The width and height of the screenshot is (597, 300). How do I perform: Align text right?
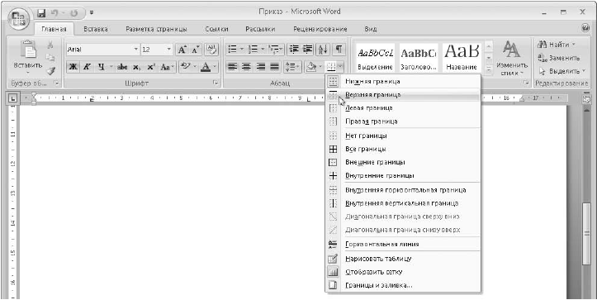tap(260, 67)
